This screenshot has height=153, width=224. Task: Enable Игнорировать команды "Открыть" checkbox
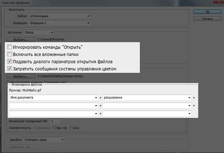(10, 47)
